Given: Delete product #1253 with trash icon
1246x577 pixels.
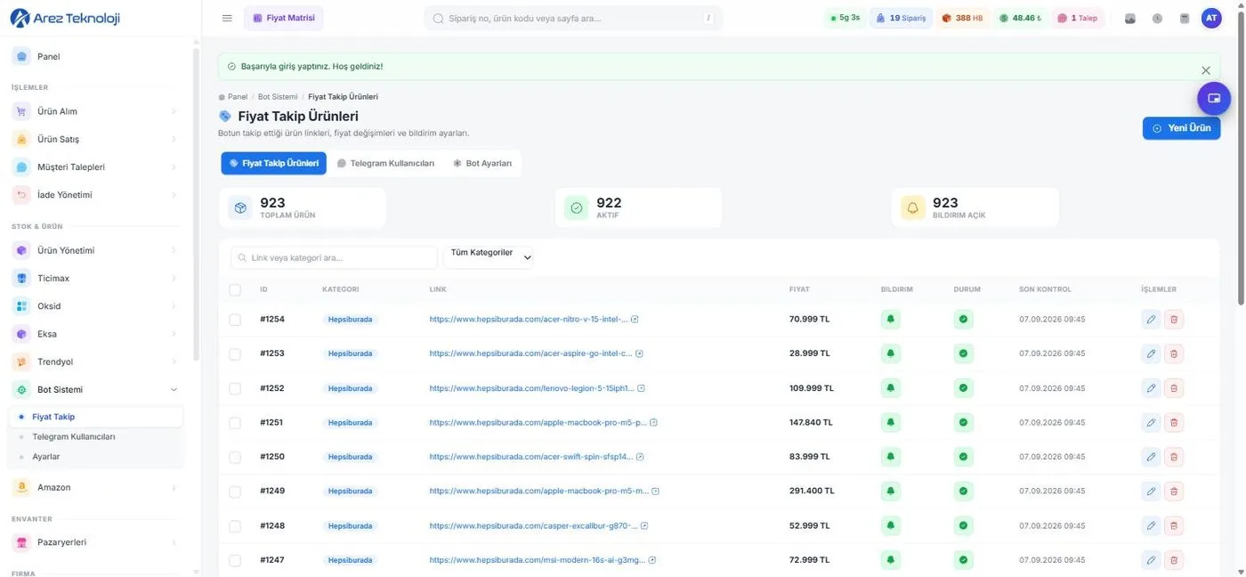Looking at the screenshot, I should point(1174,354).
